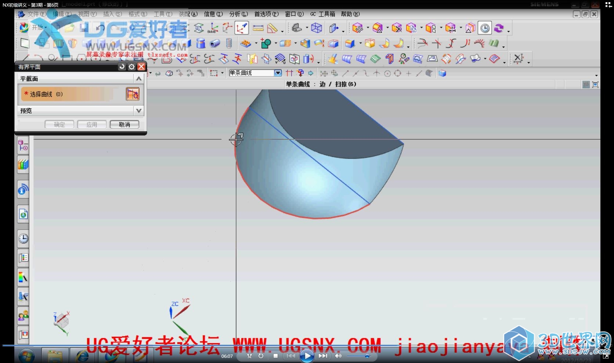Click the Tube feature icon
614x363 pixels.
coord(215,43)
